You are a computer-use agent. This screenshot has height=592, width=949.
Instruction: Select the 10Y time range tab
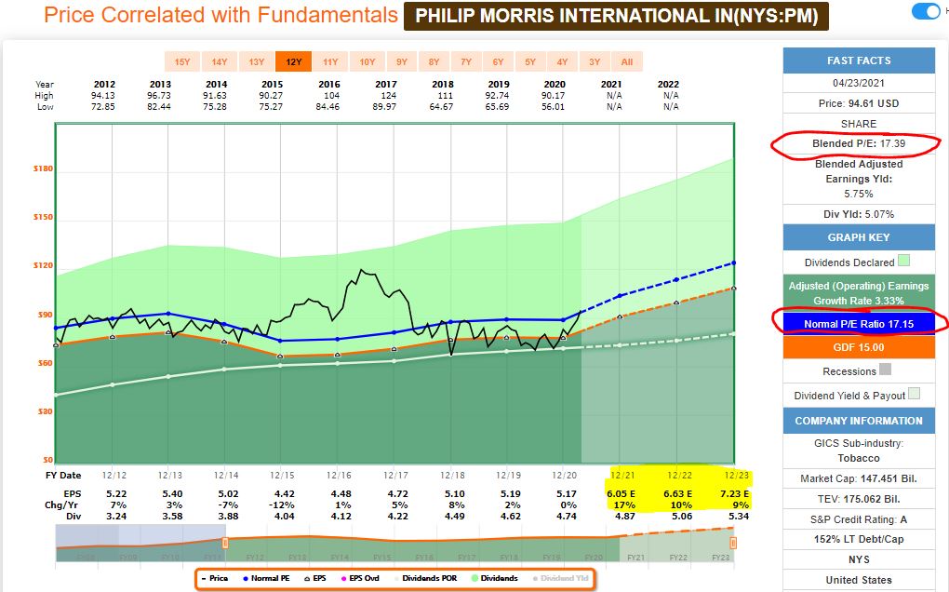pos(368,61)
